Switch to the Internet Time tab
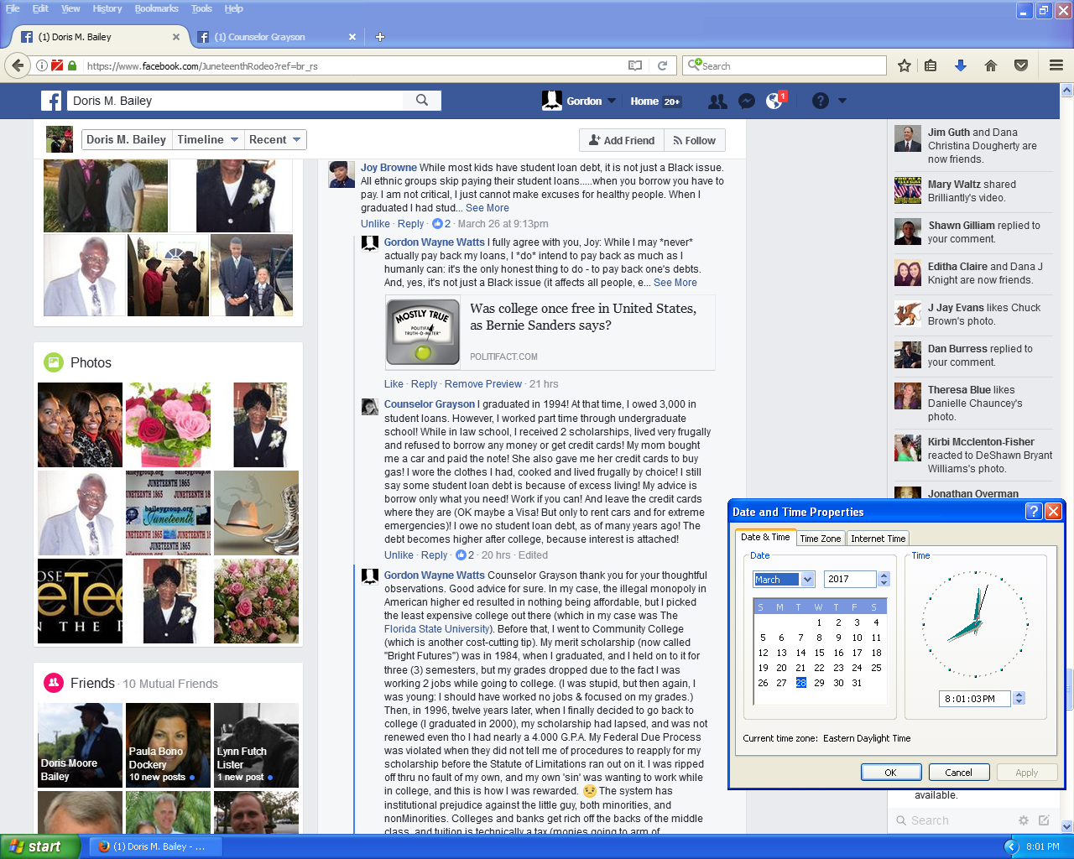Screen dimensions: 1074x859 coord(878,539)
